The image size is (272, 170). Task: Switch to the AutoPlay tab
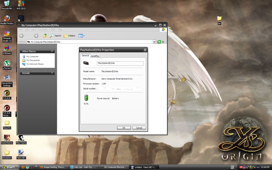(x=95, y=56)
